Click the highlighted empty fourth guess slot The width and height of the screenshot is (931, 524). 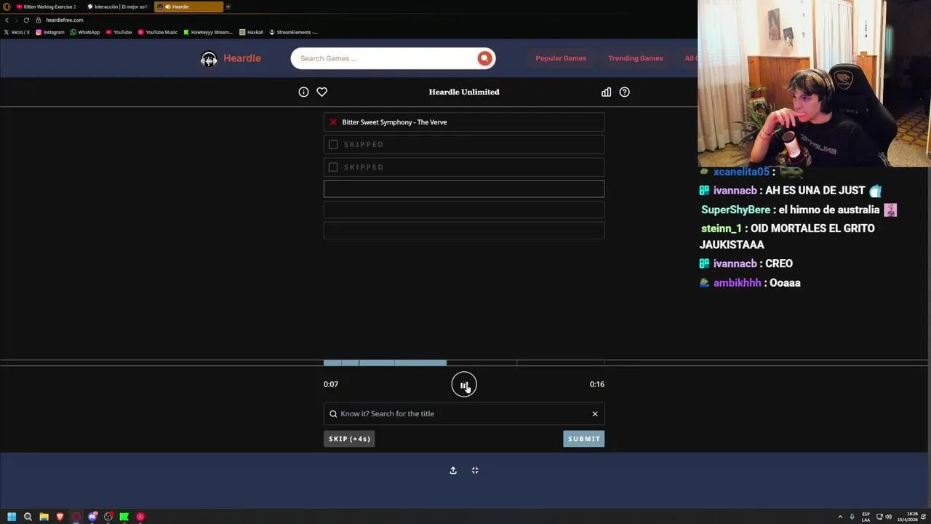point(464,189)
